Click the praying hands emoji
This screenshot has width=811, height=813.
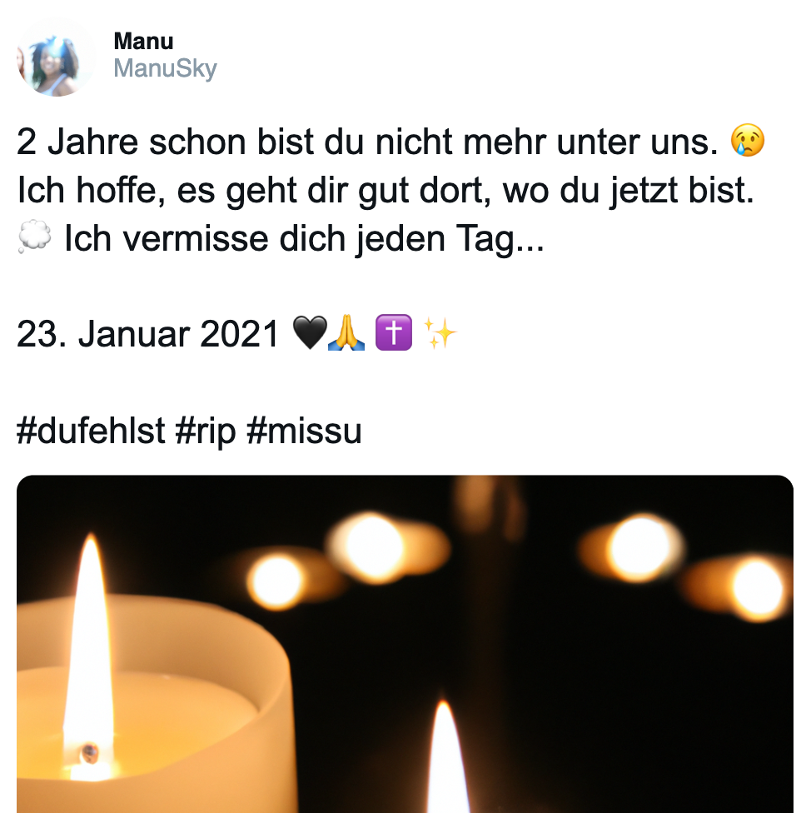click(x=346, y=333)
